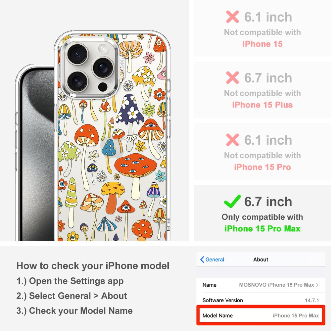Viewport: 331px width, 331px height.
Task: Go back to General settings
Action: pos(212,260)
